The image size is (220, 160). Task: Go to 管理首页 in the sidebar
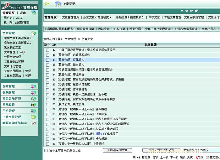point(8,13)
